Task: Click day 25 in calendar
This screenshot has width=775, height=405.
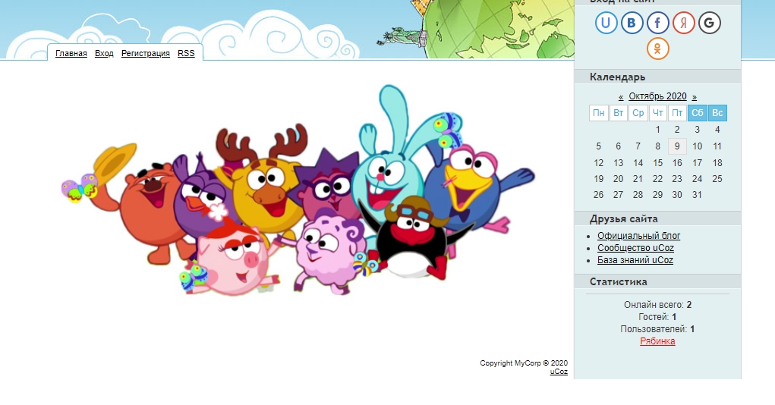Action: 717,179
